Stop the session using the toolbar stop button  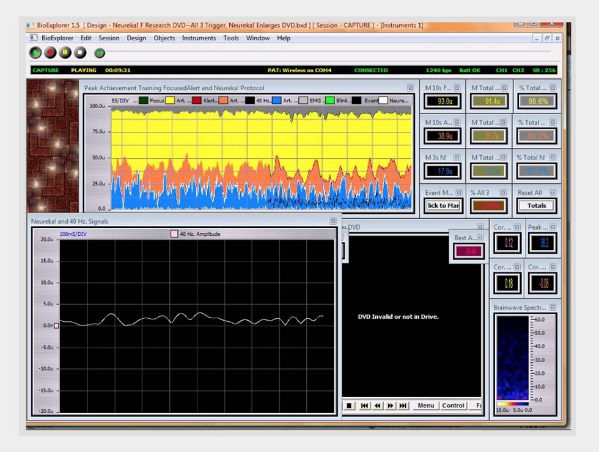click(x=80, y=53)
